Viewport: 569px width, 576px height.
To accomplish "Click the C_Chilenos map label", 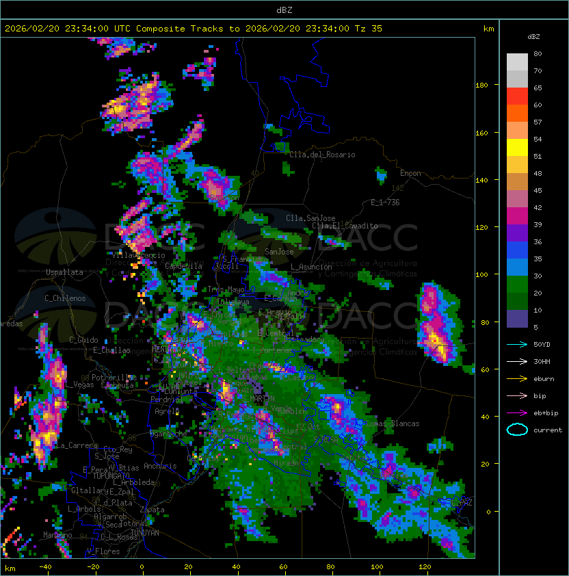I will click(65, 298).
